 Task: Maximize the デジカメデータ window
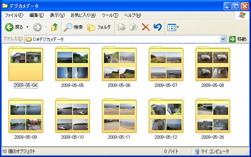coord(236,6)
